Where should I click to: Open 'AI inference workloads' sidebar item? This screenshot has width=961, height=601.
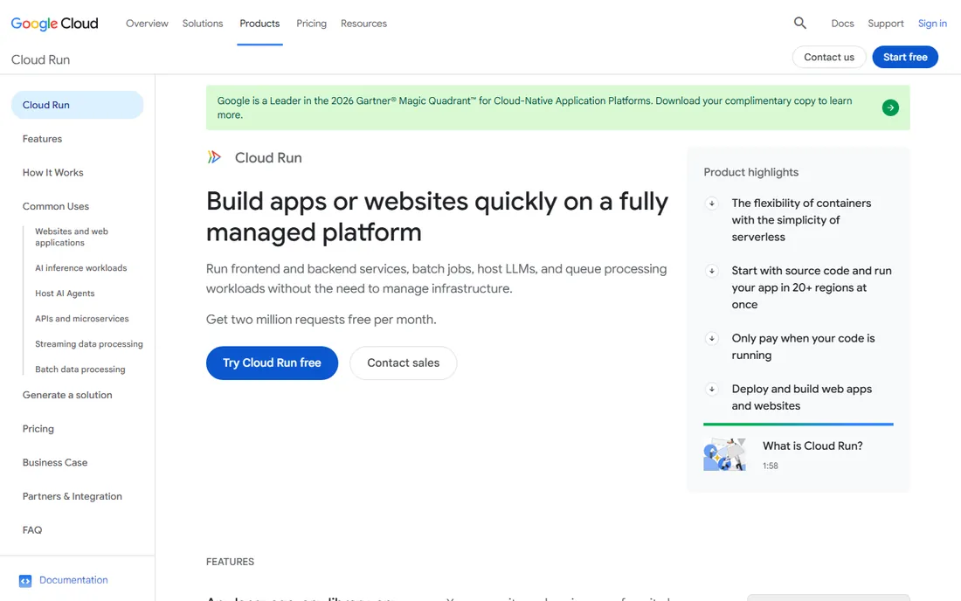(81, 268)
